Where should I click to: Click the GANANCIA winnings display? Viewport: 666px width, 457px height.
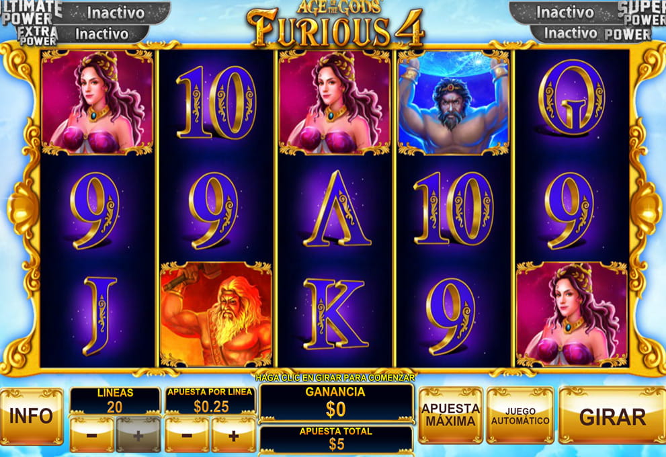click(x=336, y=401)
